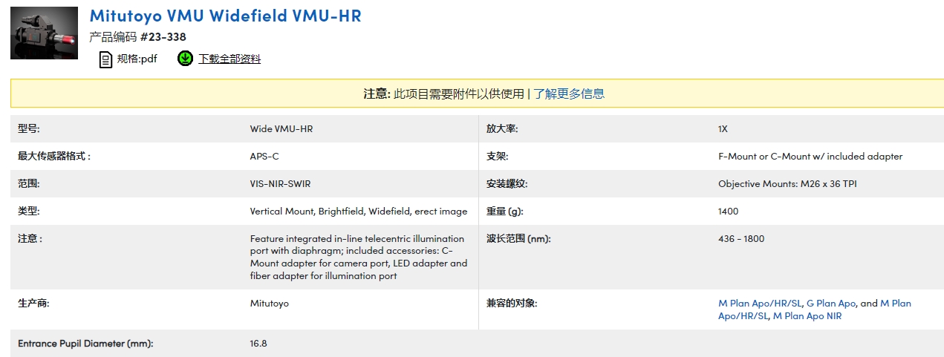Click the 波长范围 (nm): label

pos(518,239)
